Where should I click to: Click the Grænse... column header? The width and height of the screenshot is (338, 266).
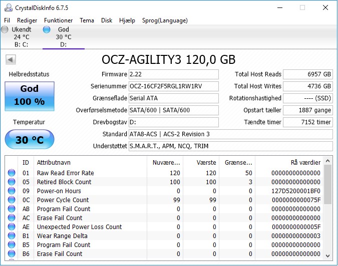(x=237, y=162)
